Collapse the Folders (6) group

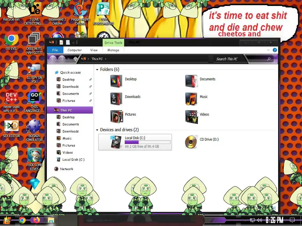97,69
